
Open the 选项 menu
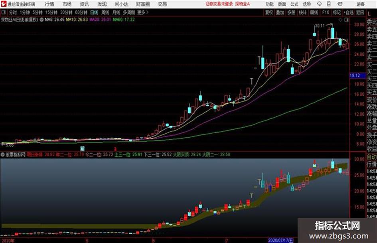tap(306, 4)
